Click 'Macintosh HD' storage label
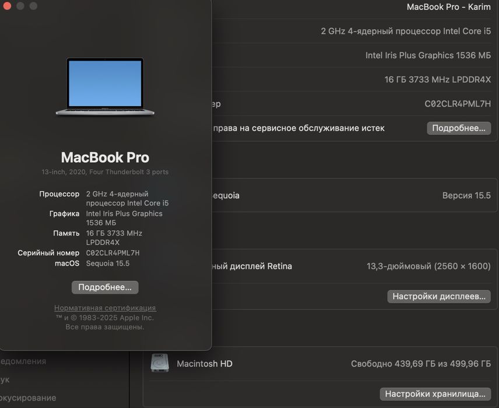The image size is (499, 408). click(x=204, y=364)
